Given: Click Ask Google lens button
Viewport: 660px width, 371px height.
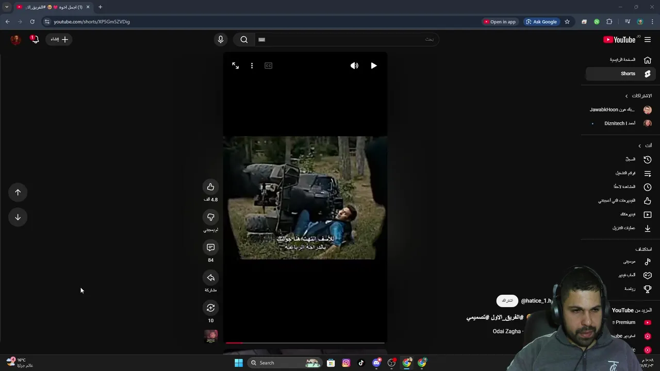Looking at the screenshot, I should pyautogui.click(x=541, y=22).
